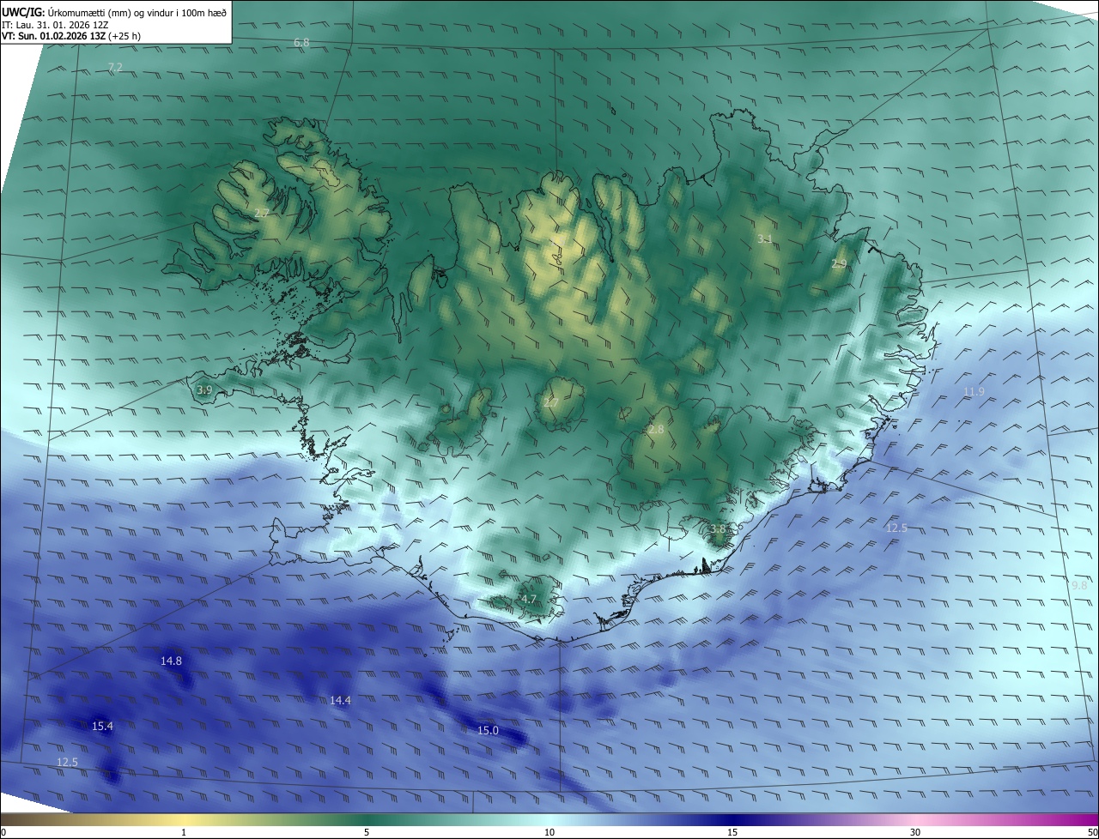This screenshot has height=839, width=1099.
Task: Click the 15.4 value label
Action: (102, 726)
